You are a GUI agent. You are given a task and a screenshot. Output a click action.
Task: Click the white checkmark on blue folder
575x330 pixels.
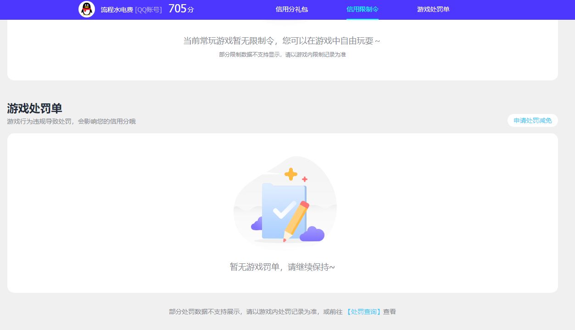coord(285,210)
